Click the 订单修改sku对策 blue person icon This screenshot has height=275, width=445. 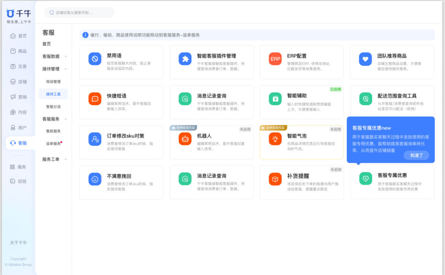pos(95,139)
